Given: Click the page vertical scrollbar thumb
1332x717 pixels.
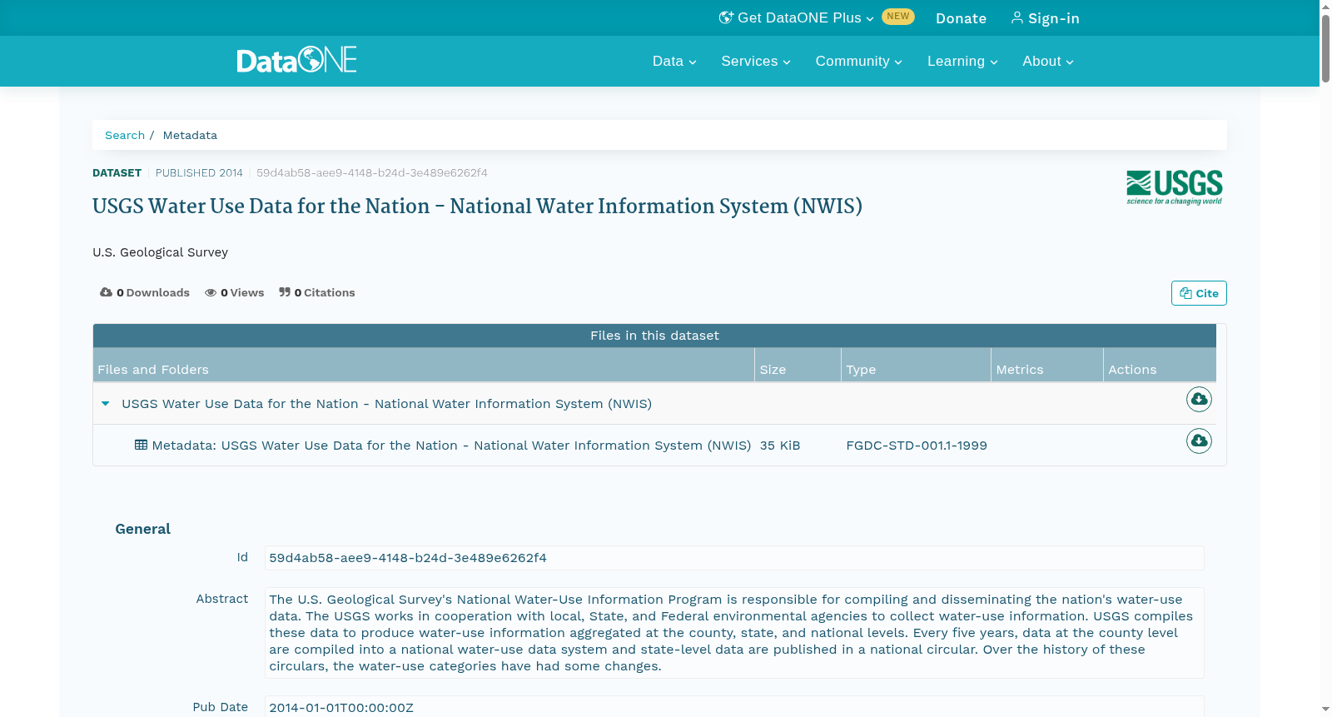Looking at the screenshot, I should point(1325,48).
